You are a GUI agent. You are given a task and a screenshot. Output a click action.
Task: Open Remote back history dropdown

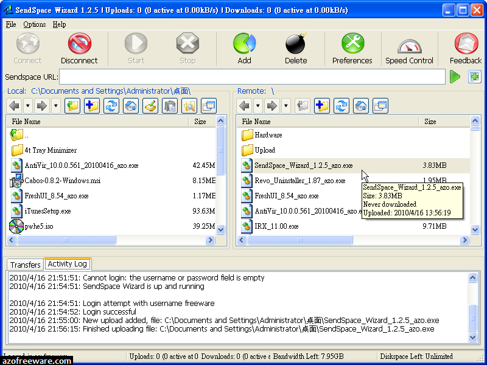click(x=258, y=106)
